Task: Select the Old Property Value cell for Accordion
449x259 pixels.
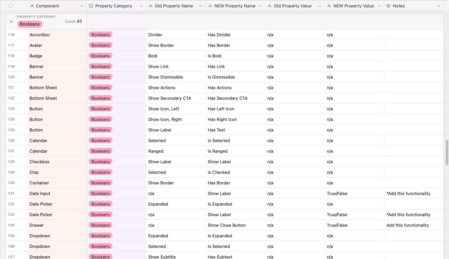Action: click(295, 35)
